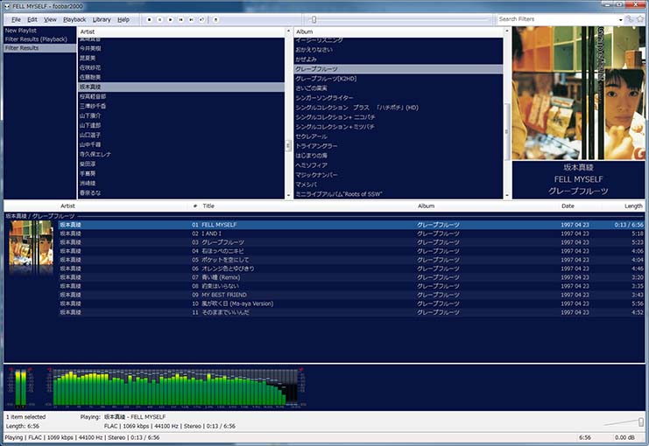This screenshot has height=446, width=649.
Task: Click the Album list scrollbar thumb
Action: [506, 132]
